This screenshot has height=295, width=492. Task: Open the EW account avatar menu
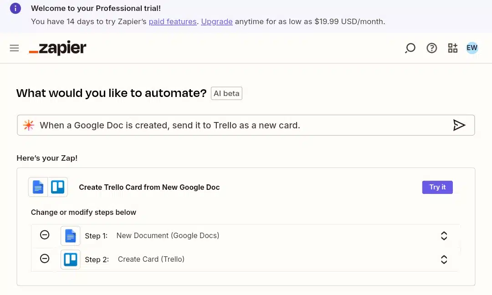(472, 48)
